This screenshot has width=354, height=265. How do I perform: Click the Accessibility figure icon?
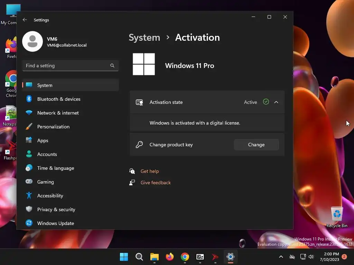coord(29,195)
